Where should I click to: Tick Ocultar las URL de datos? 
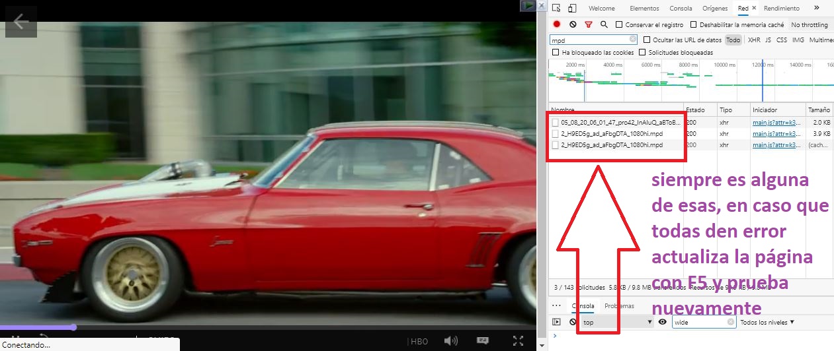click(x=647, y=40)
